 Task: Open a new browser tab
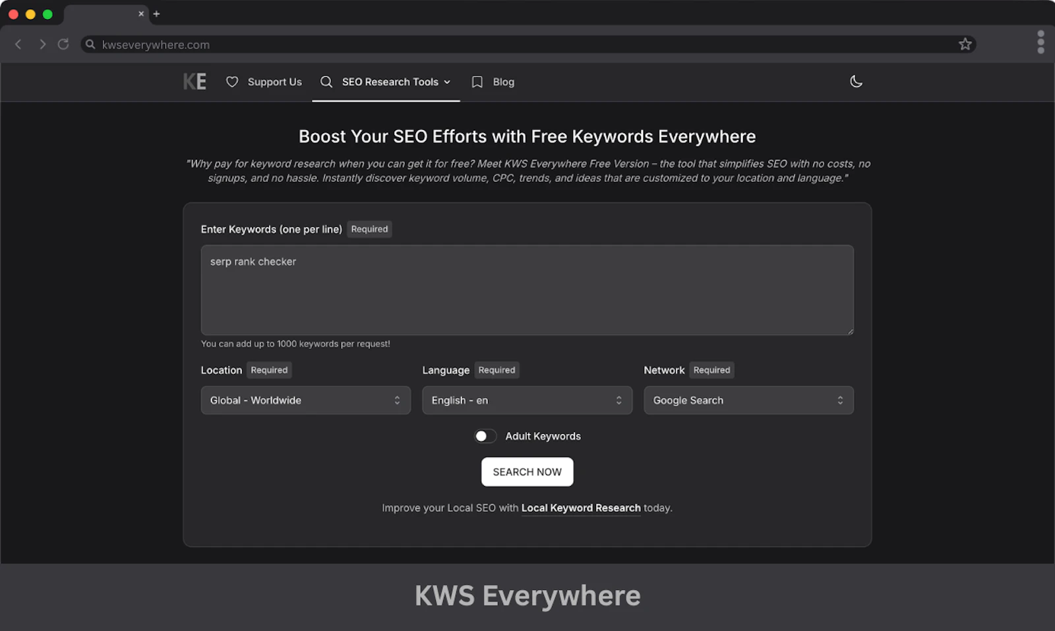156,14
